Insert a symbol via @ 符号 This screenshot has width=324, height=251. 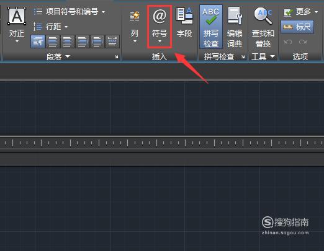160,27
